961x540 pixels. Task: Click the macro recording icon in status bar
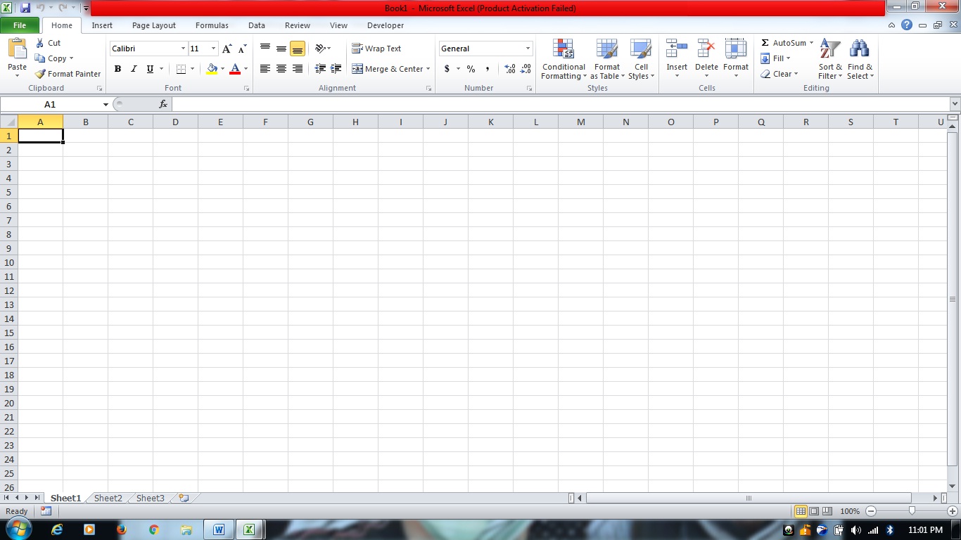tap(46, 511)
